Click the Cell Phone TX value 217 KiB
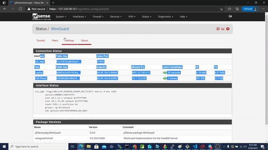The image size is (268, 150). pyautogui.click(x=219, y=78)
